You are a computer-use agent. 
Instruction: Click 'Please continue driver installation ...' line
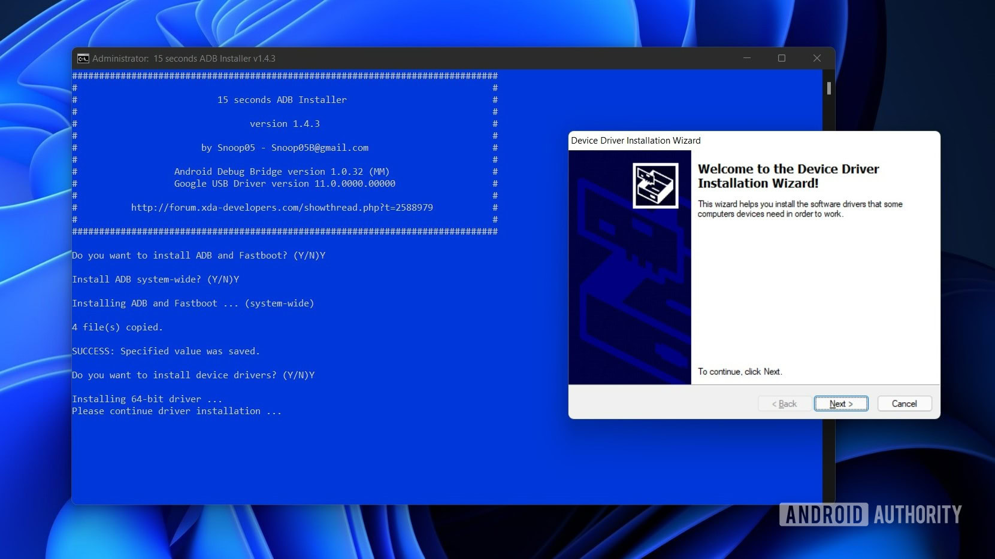tap(177, 411)
